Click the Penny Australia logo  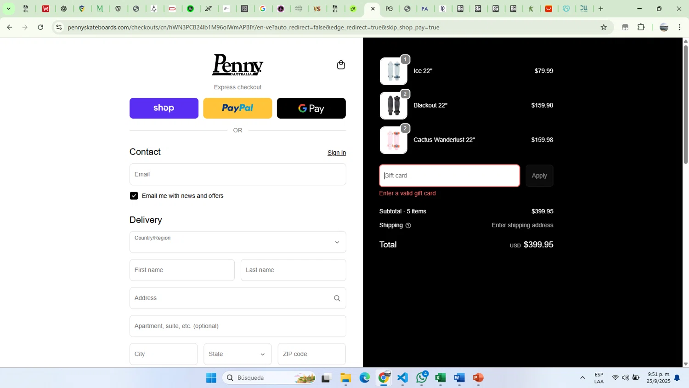click(237, 65)
